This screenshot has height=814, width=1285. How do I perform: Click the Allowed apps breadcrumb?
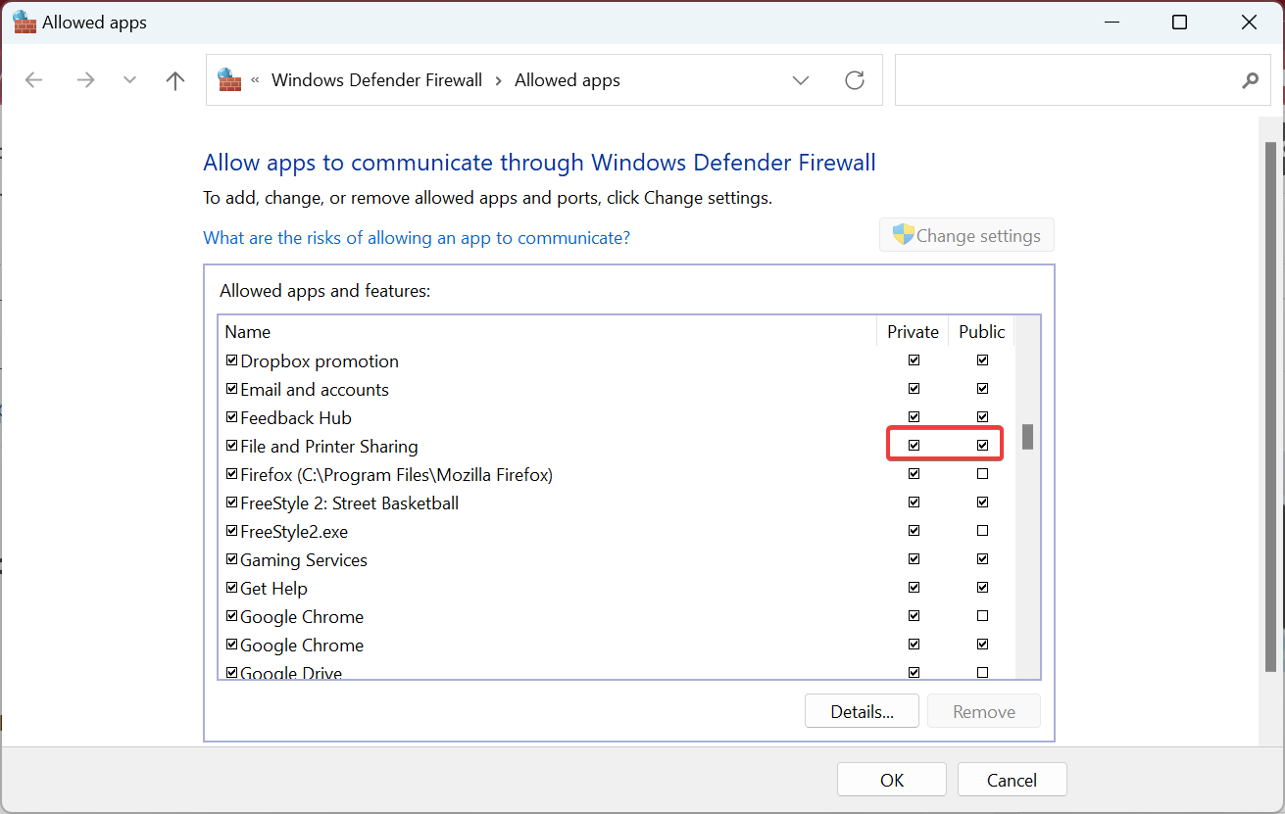pos(568,80)
